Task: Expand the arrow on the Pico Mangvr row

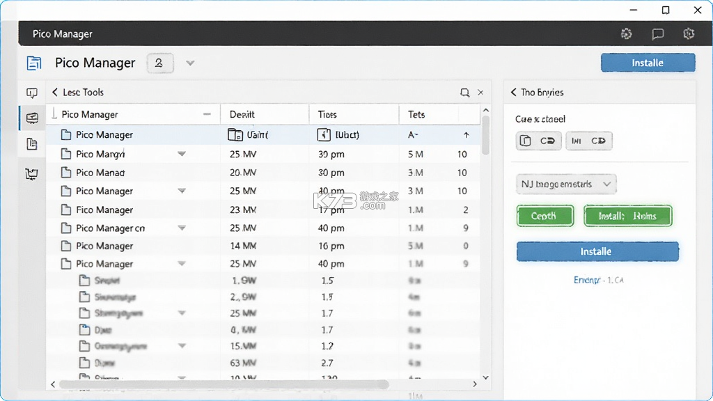Action: pyautogui.click(x=182, y=154)
